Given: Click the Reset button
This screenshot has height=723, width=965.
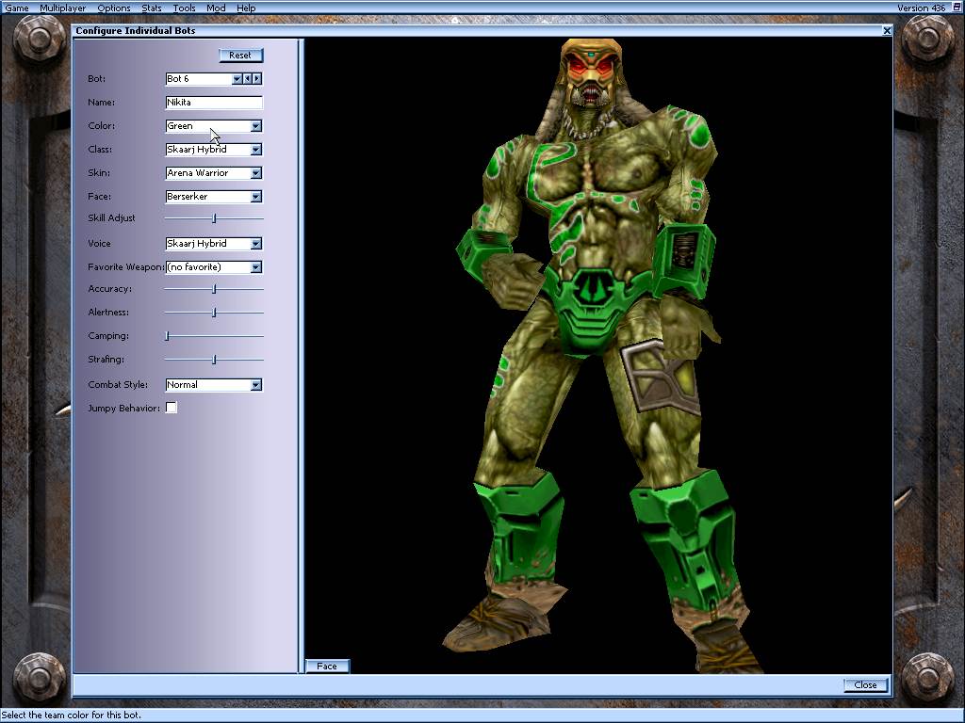Looking at the screenshot, I should point(240,56).
